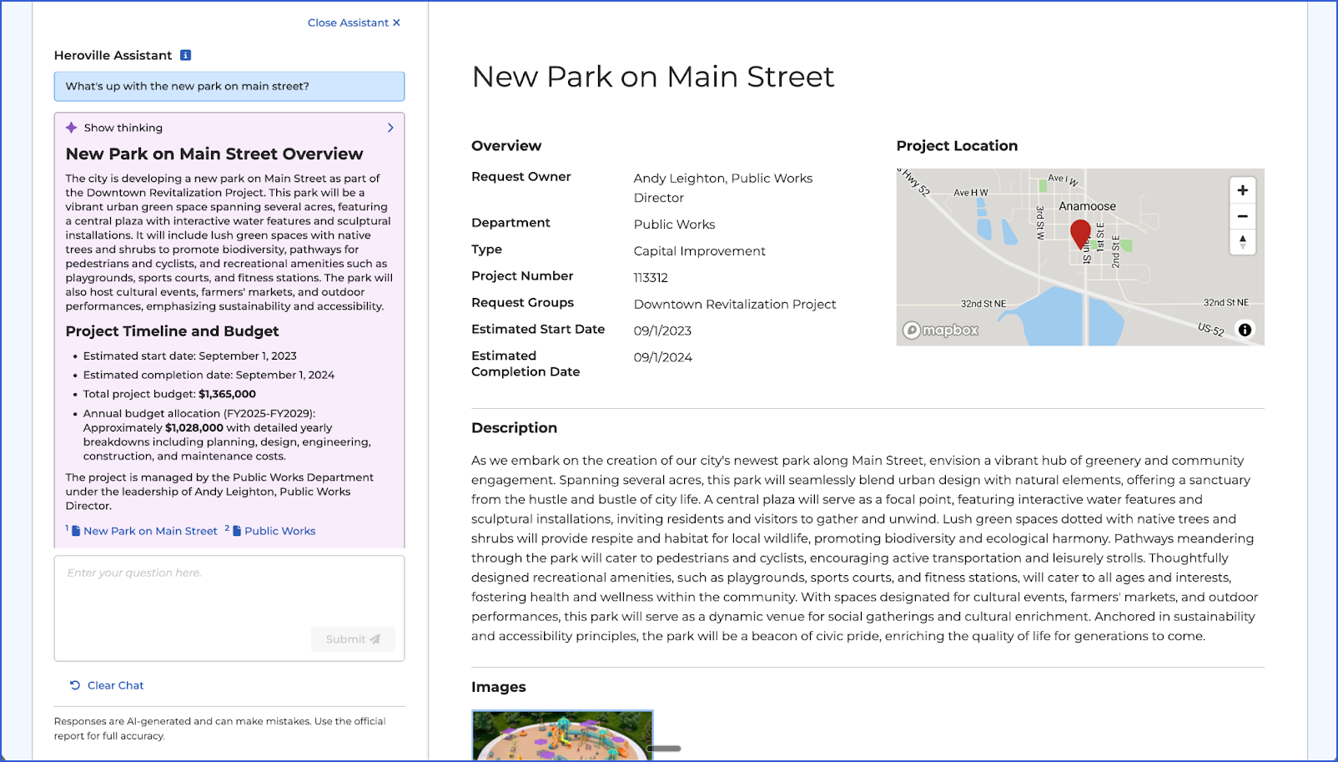The width and height of the screenshot is (1338, 762).
Task: Zoom in on the project location map
Action: click(x=1242, y=190)
